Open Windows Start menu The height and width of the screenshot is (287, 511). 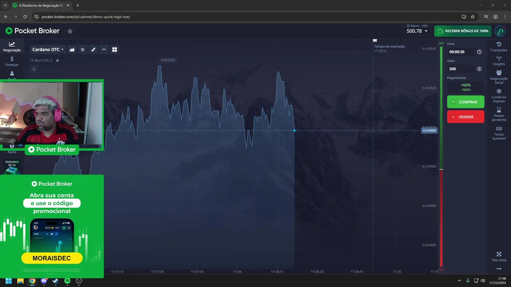[x=8, y=281]
